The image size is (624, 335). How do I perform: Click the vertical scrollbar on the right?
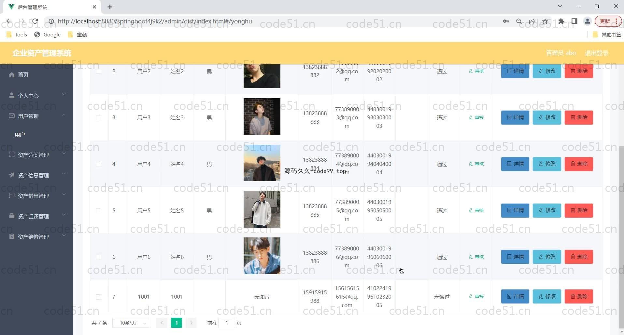(621, 237)
